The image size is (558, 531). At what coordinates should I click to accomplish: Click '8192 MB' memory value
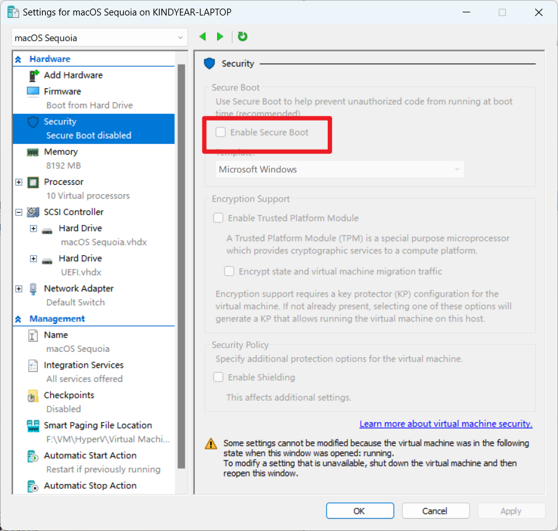coord(63,166)
